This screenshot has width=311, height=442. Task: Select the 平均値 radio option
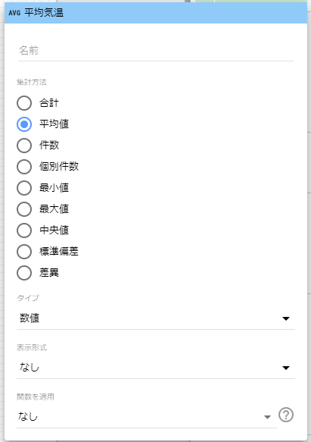point(24,124)
